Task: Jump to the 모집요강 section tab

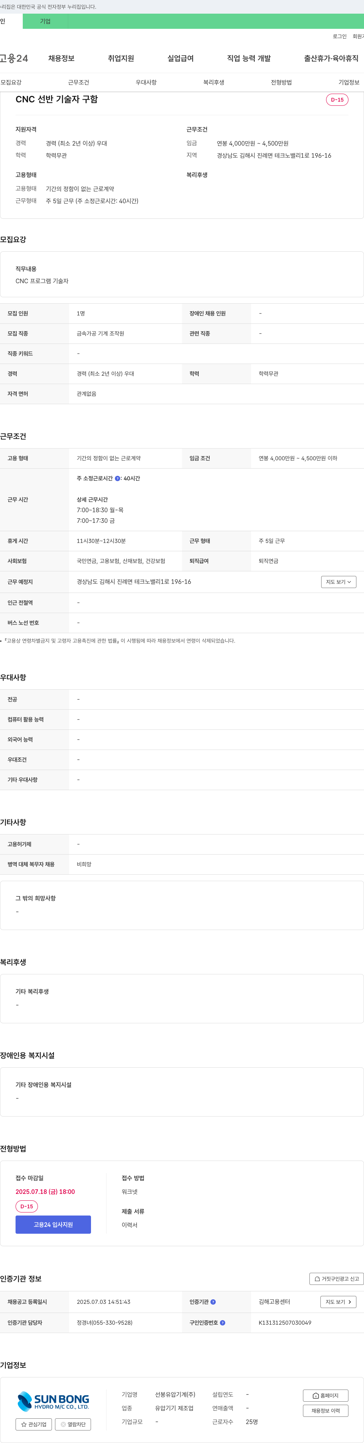Action: [11, 82]
